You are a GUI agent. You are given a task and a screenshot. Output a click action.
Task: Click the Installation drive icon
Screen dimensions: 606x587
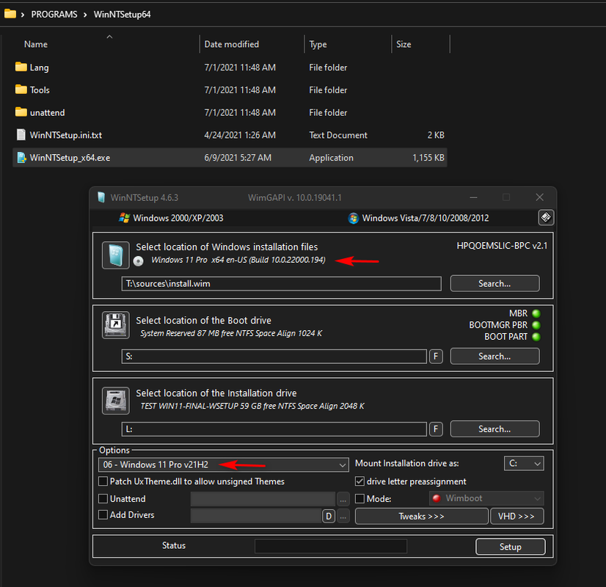pos(116,401)
